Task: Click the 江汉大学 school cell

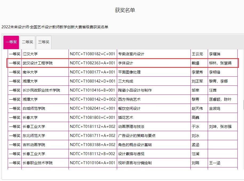Action: (x=30, y=54)
